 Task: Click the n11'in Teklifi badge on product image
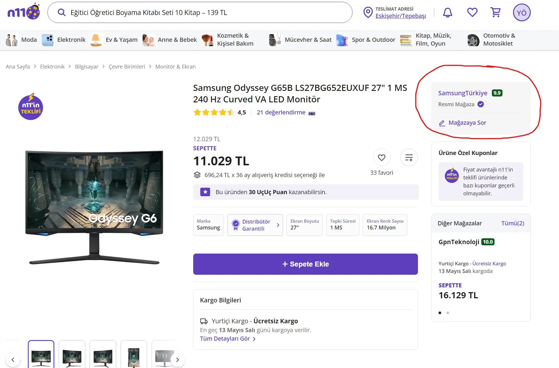pyautogui.click(x=31, y=107)
